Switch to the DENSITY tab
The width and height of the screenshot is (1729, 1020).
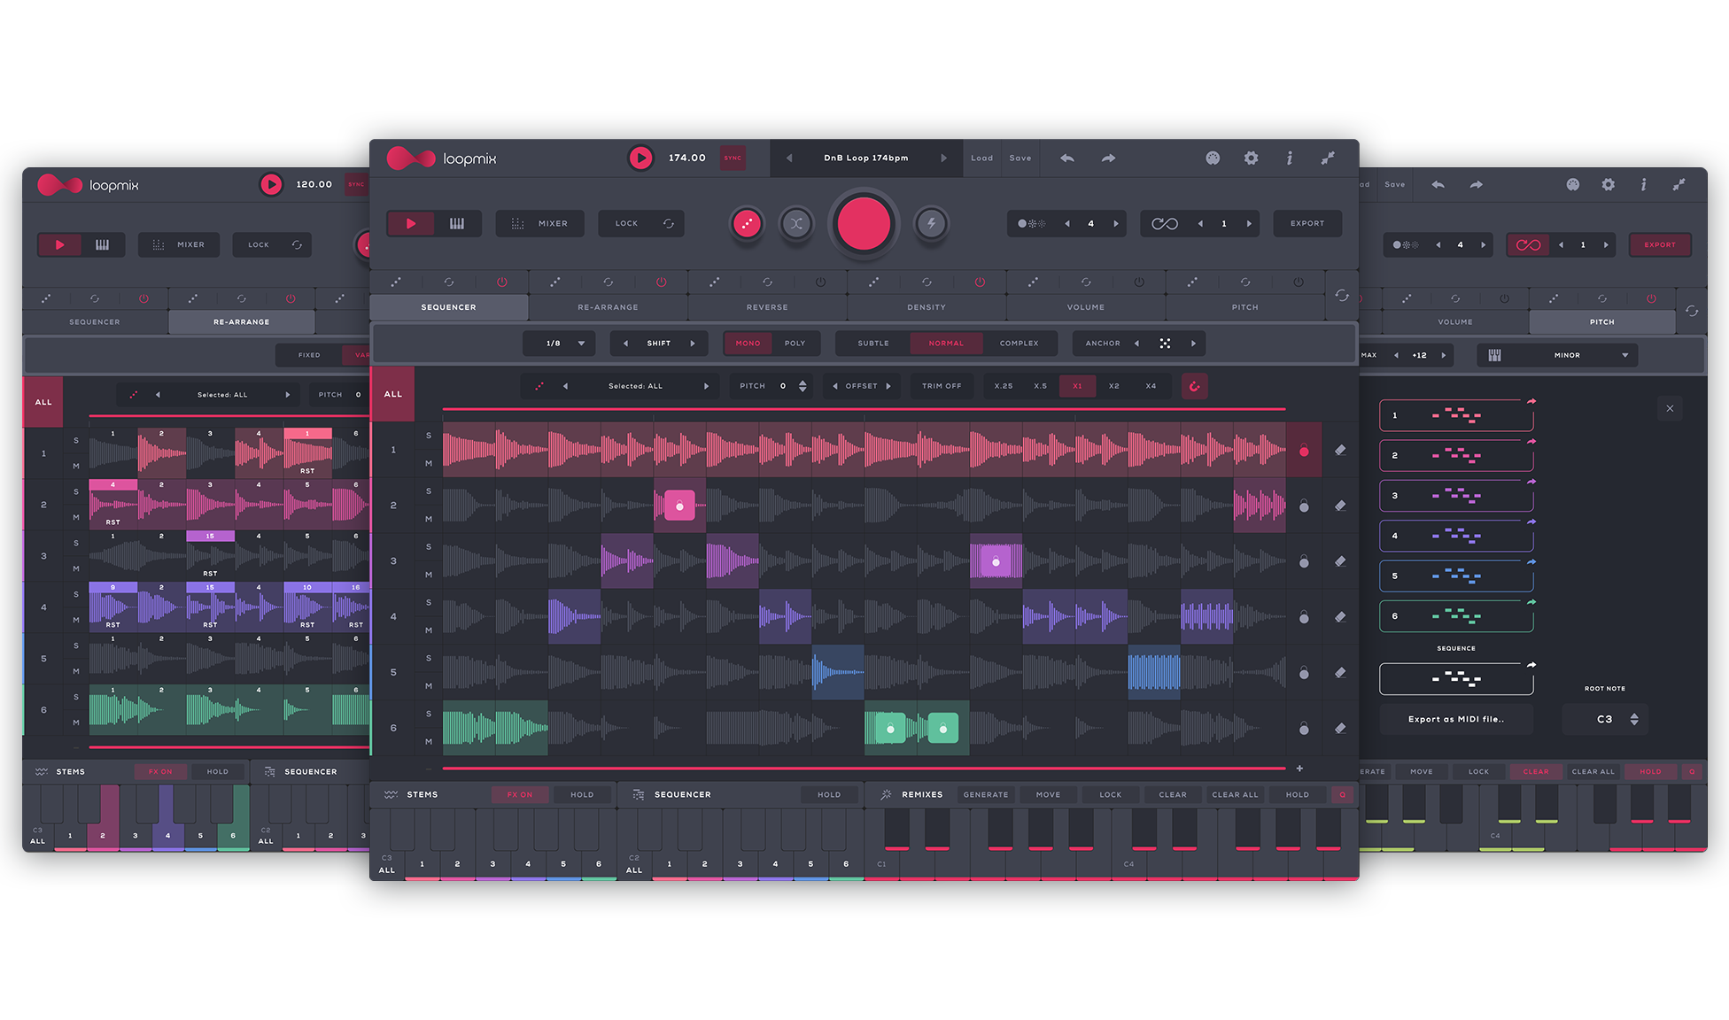tap(926, 307)
